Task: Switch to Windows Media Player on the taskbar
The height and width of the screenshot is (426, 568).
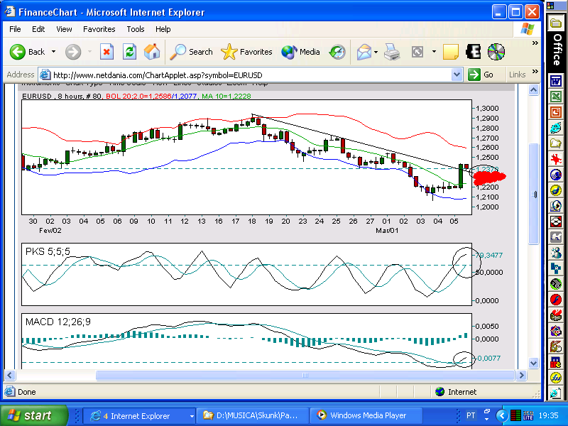Action: coord(366,416)
